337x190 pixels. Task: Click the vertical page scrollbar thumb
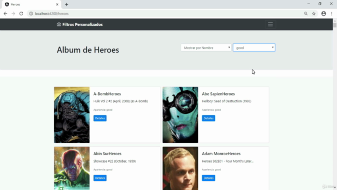click(x=335, y=25)
